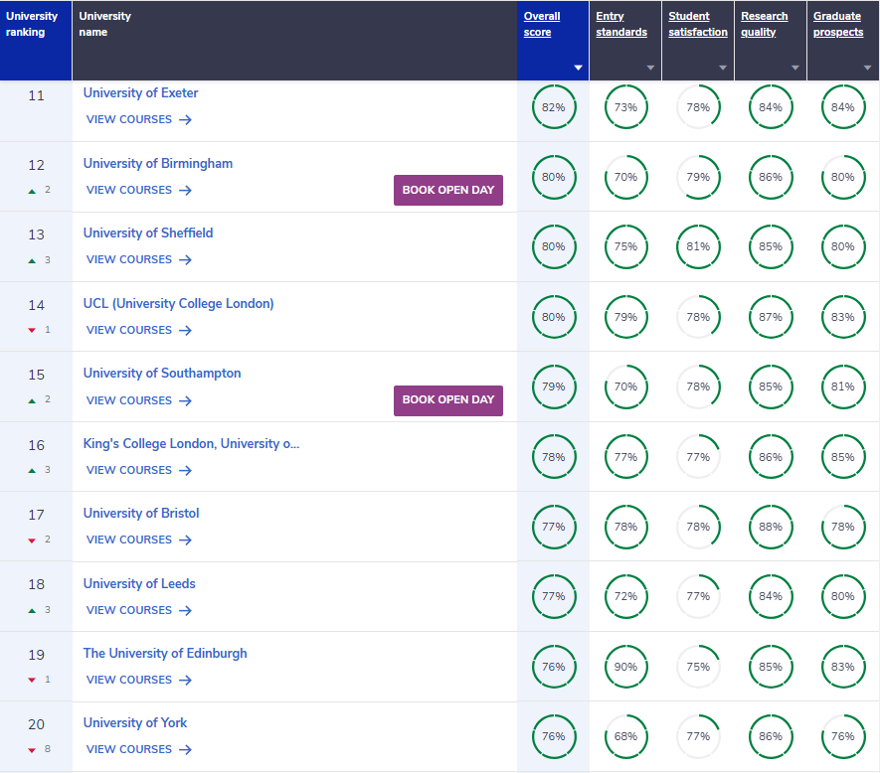This screenshot has width=880, height=773.
Task: Click Edinburgh's 90% entry standards circle
Action: (x=625, y=667)
